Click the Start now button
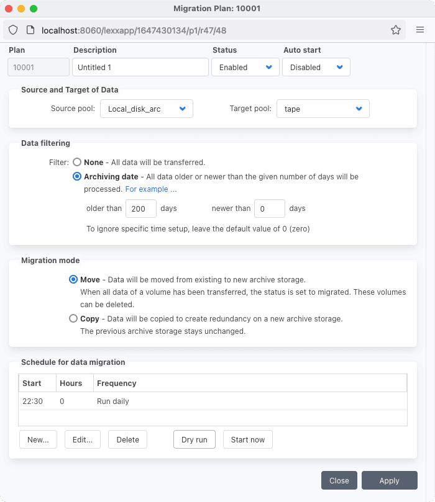The image size is (435, 502). 247,439
